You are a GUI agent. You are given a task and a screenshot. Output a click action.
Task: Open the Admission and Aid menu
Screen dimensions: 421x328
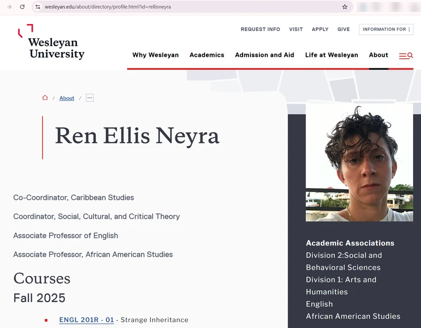coord(265,55)
